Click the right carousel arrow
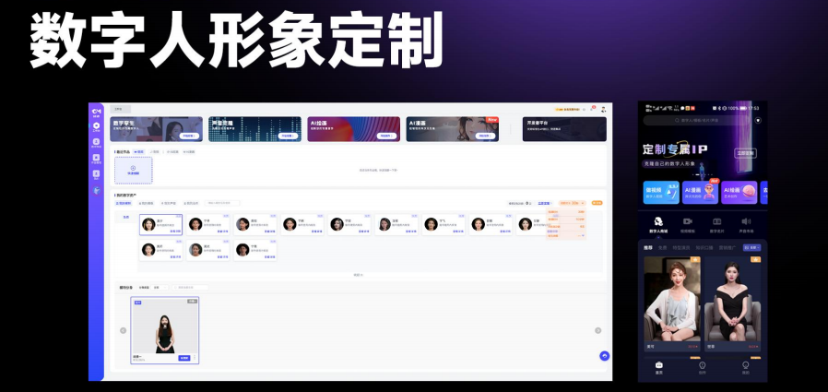 tap(597, 330)
